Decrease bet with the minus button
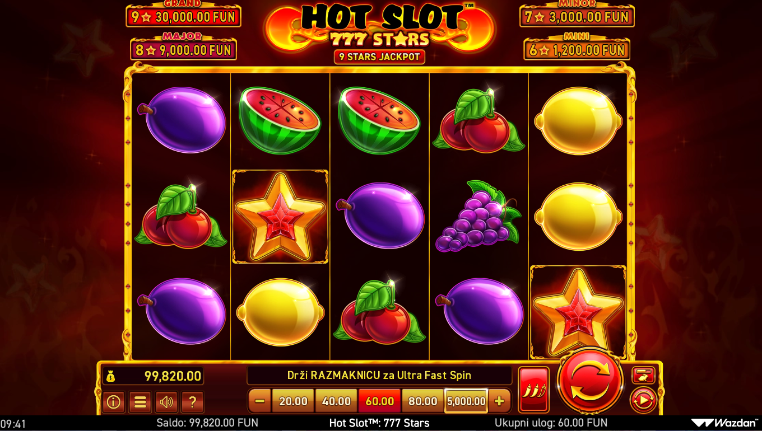The width and height of the screenshot is (762, 431). [x=259, y=401]
